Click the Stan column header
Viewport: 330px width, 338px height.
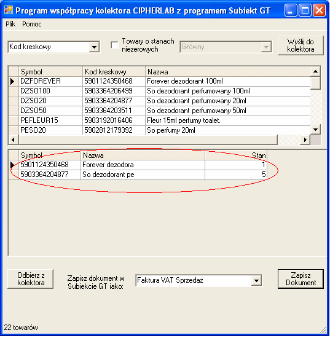[x=236, y=155]
